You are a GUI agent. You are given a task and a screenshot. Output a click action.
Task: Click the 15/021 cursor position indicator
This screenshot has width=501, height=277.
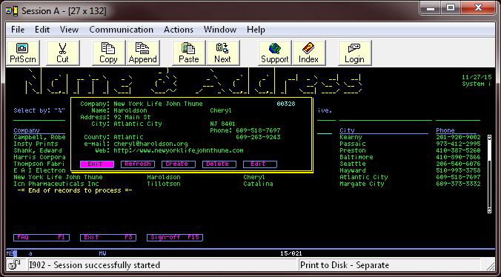tap(291, 254)
